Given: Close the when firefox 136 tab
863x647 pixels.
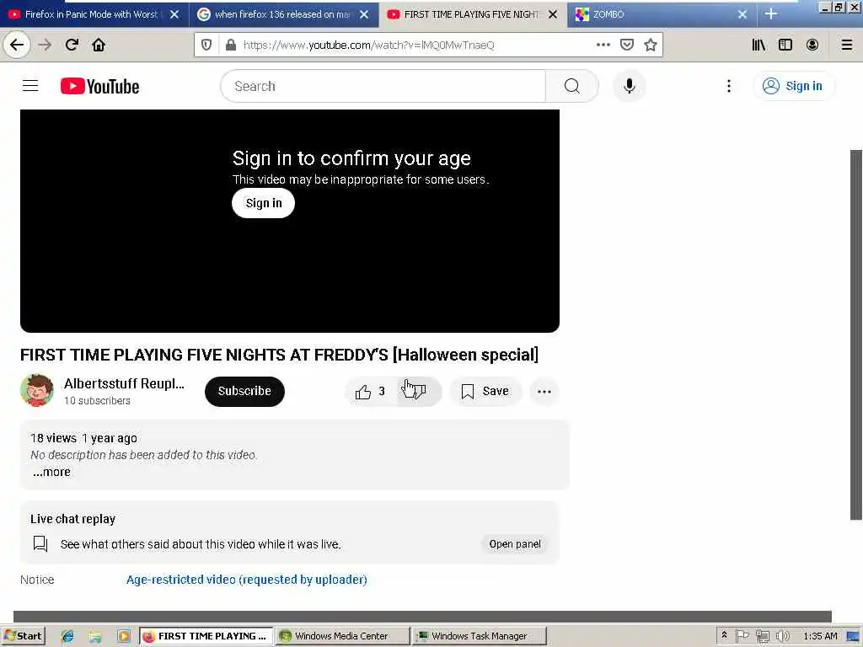Looking at the screenshot, I should click(364, 14).
